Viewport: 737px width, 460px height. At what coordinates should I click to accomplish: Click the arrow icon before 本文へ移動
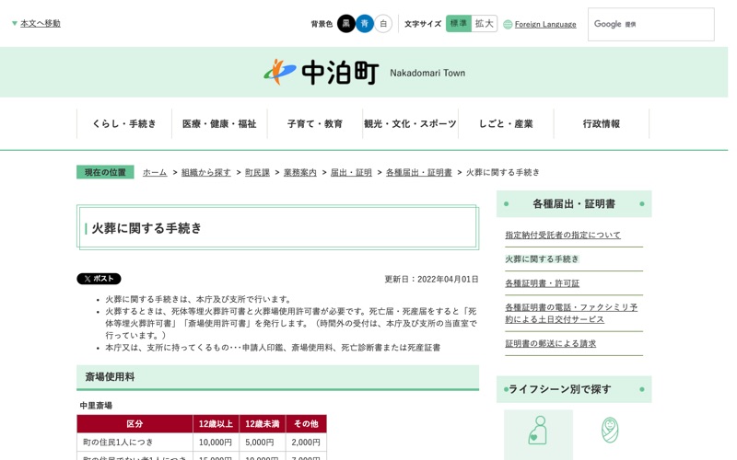pos(15,23)
